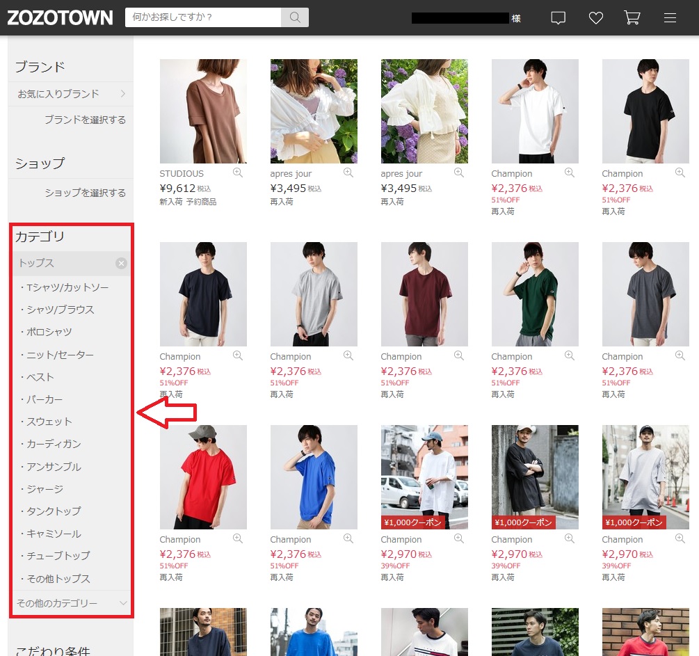Select チューブトップ category
The image size is (699, 656).
(58, 556)
